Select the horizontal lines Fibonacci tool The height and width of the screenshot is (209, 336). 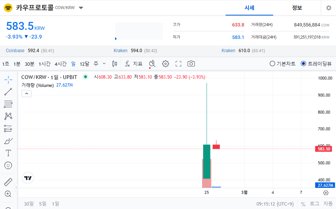pyautogui.click(x=8, y=104)
